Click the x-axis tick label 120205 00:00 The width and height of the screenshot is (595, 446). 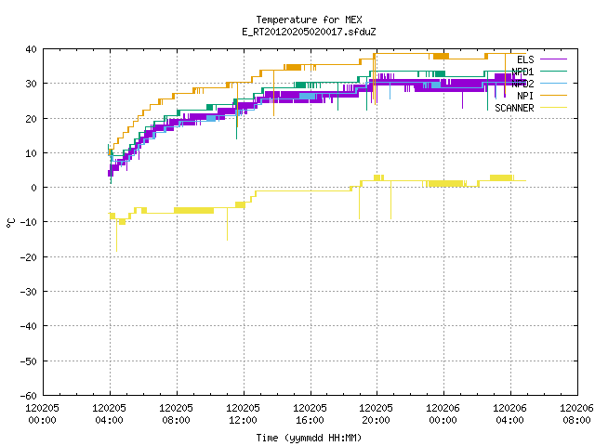[42, 414]
